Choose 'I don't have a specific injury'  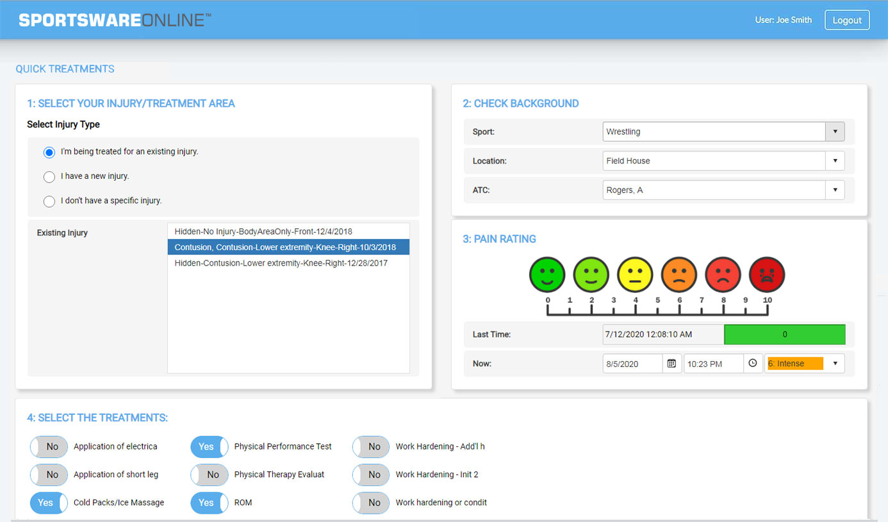pyautogui.click(x=49, y=201)
